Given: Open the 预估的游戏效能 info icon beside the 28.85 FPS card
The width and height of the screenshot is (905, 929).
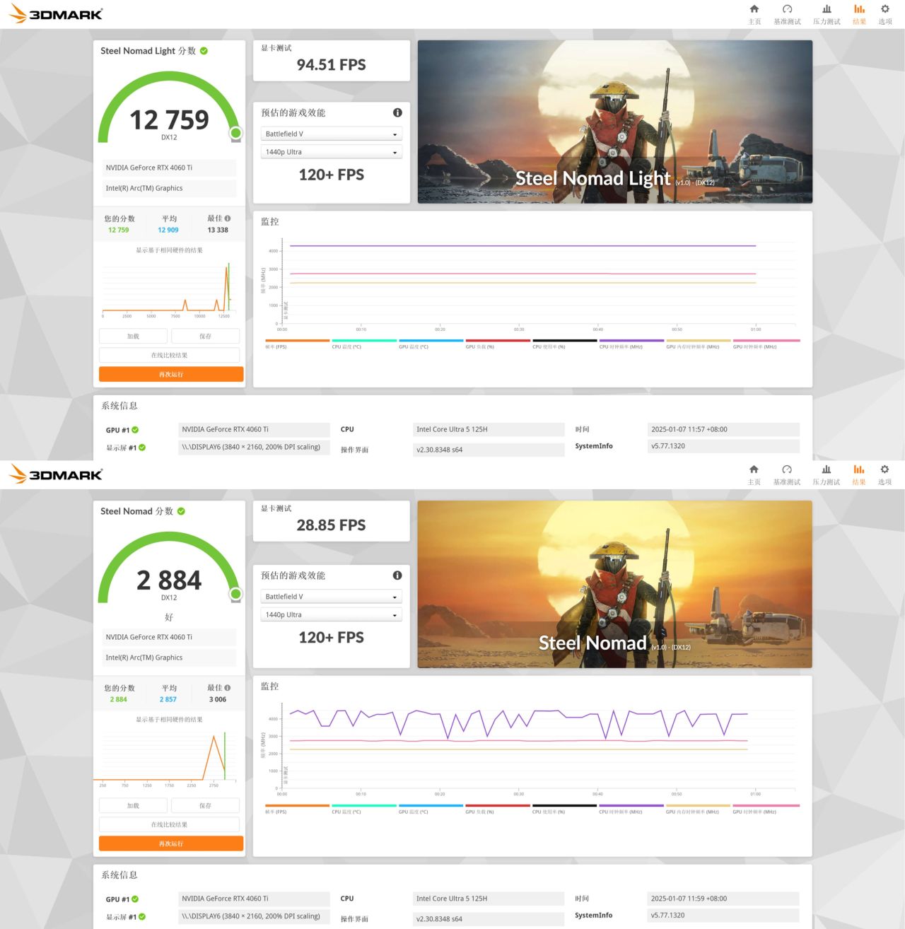Looking at the screenshot, I should [397, 575].
